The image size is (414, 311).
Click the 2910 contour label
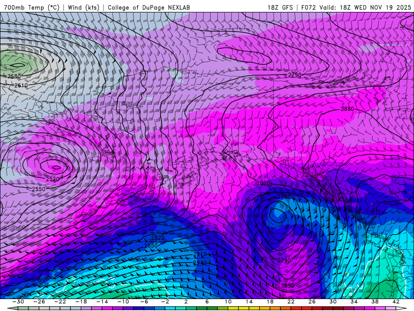200,255
